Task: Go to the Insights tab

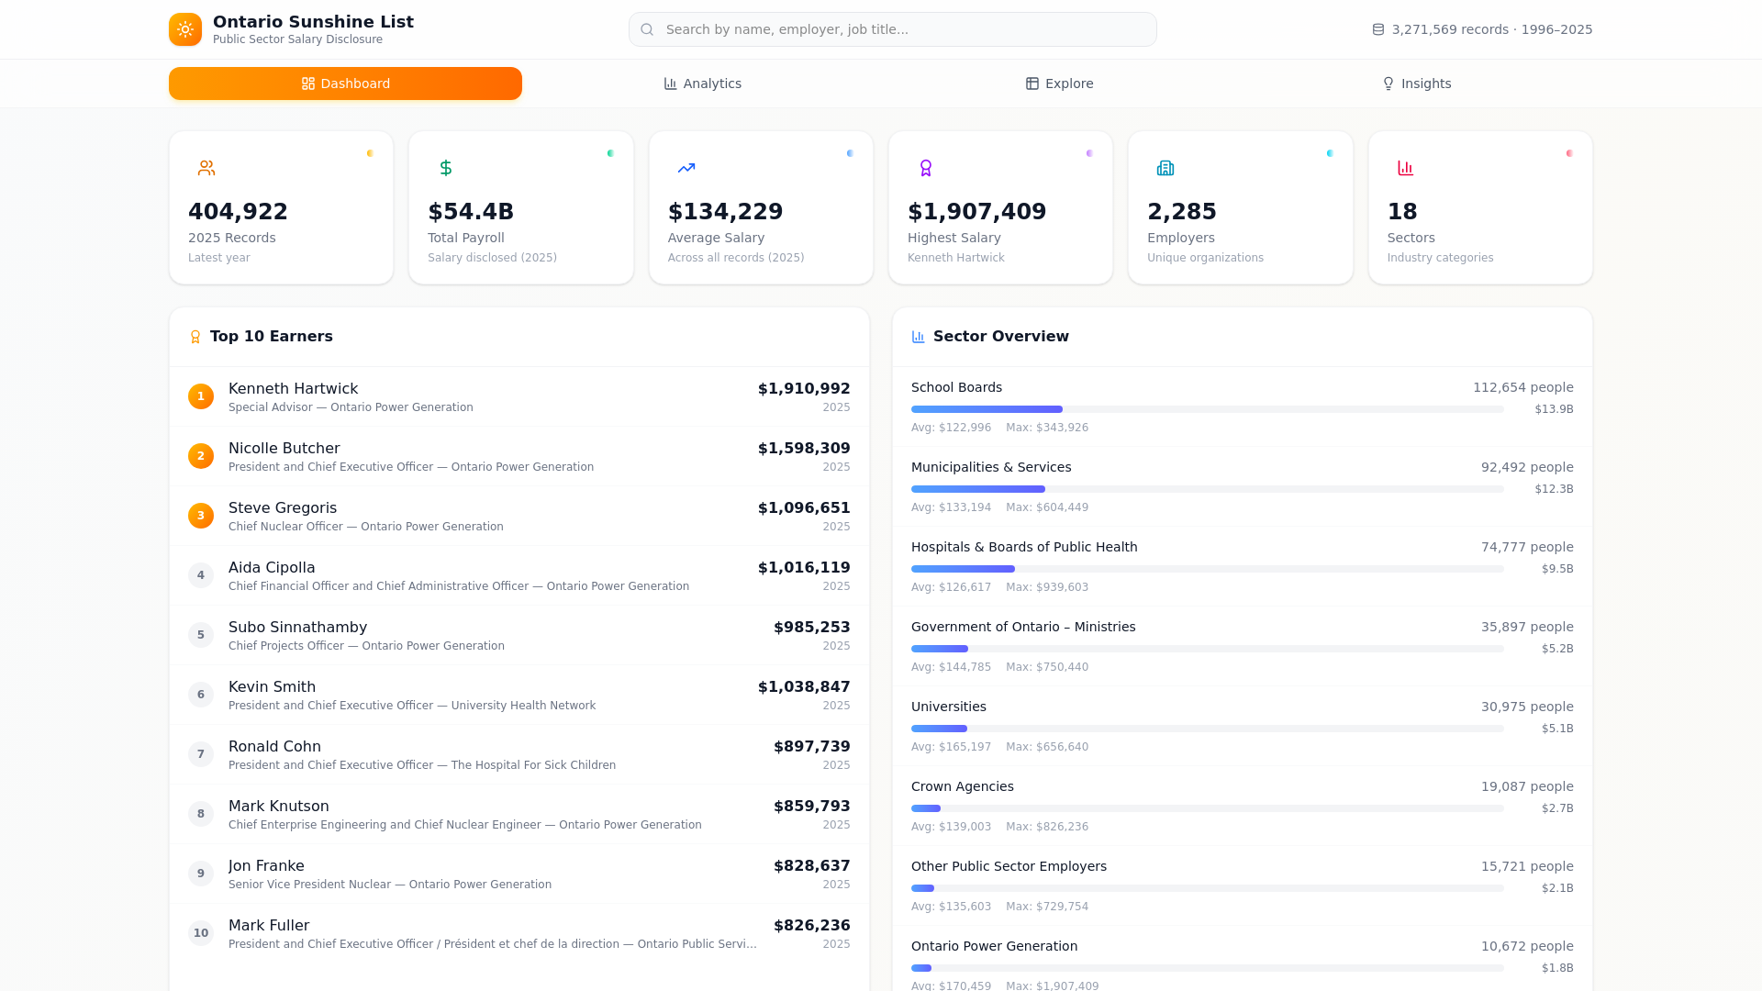Action: coord(1416,84)
